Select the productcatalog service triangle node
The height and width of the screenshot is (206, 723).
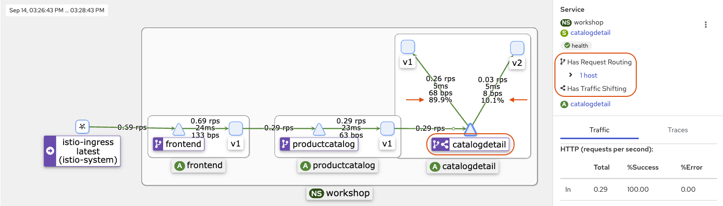[x=319, y=129]
